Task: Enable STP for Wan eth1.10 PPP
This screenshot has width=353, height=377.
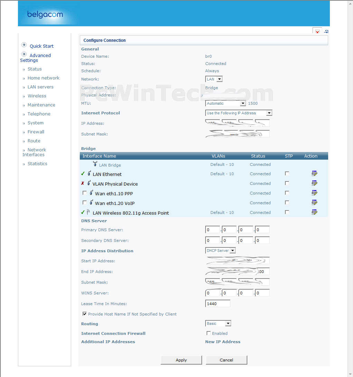Action: click(x=287, y=193)
